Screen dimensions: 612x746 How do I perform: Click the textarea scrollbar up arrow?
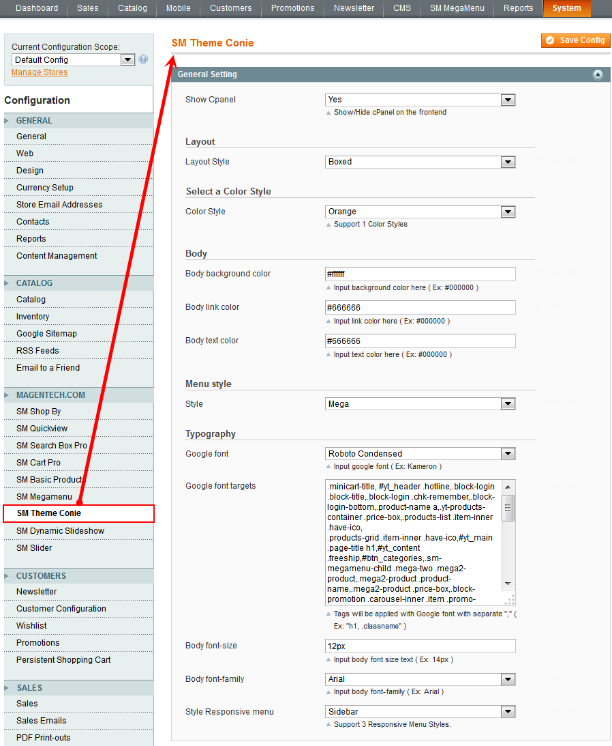[x=508, y=487]
